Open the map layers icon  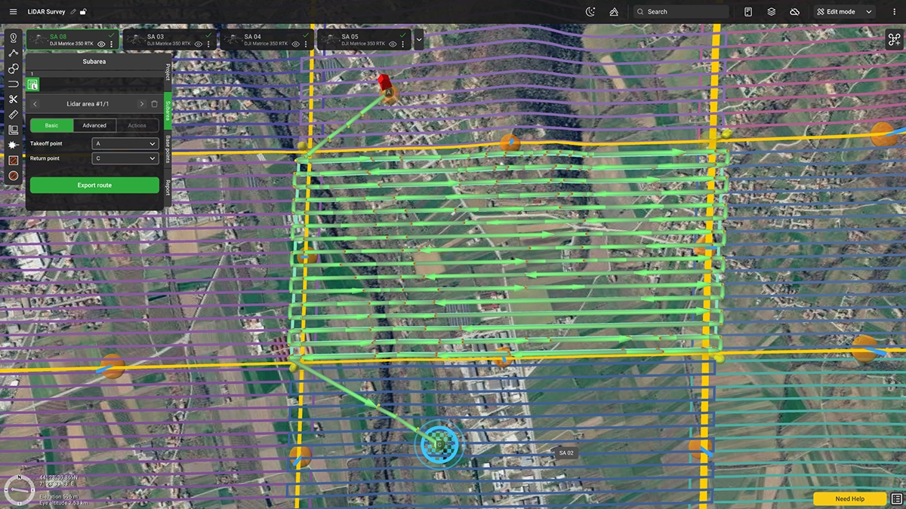tap(771, 11)
